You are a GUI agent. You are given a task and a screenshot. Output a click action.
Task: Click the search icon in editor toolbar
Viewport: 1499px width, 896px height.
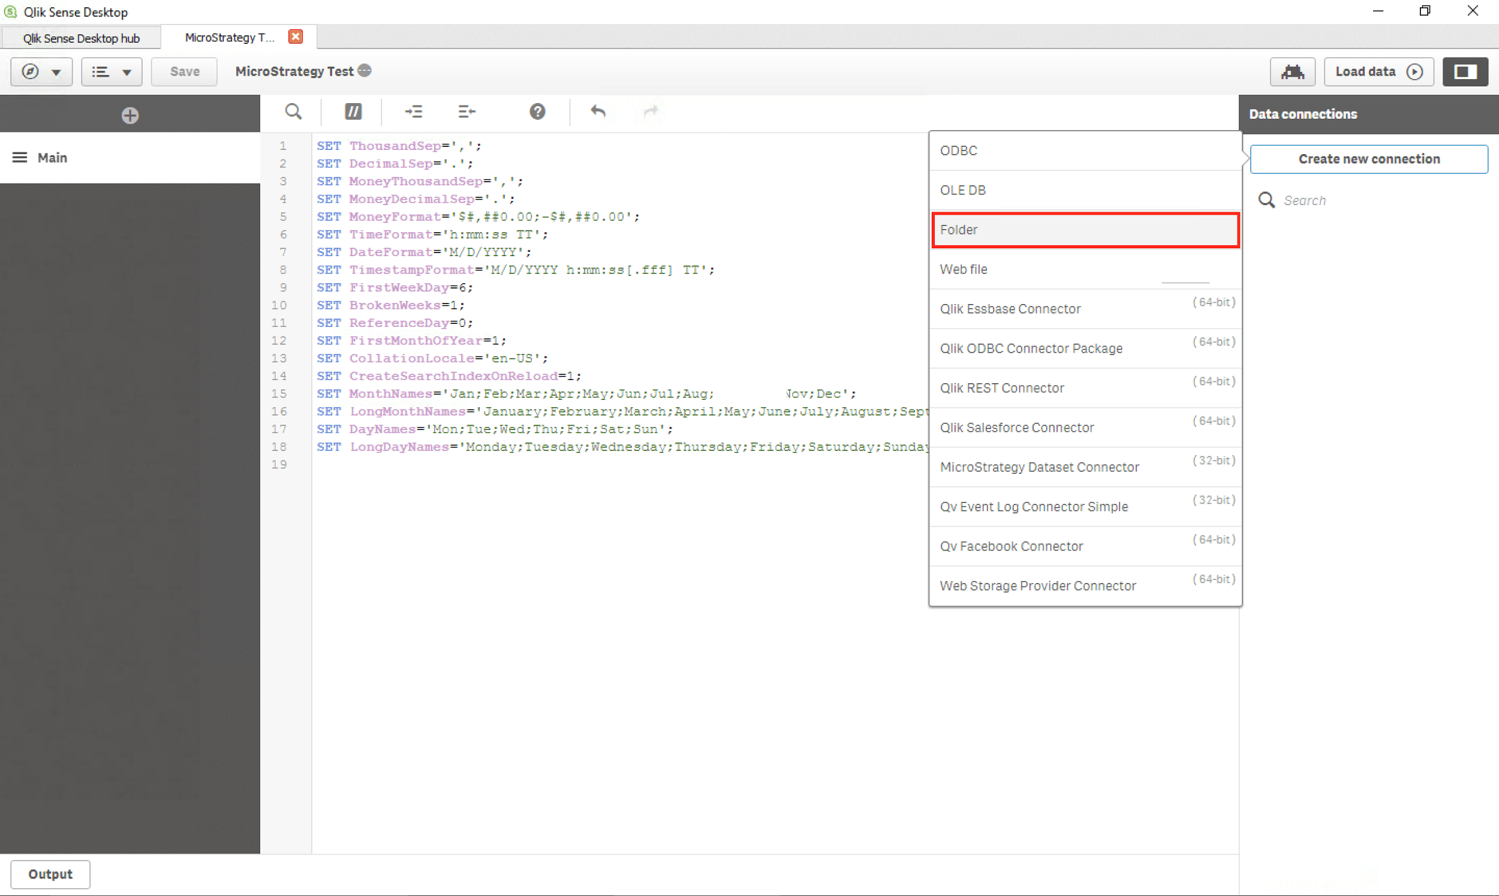click(x=293, y=112)
